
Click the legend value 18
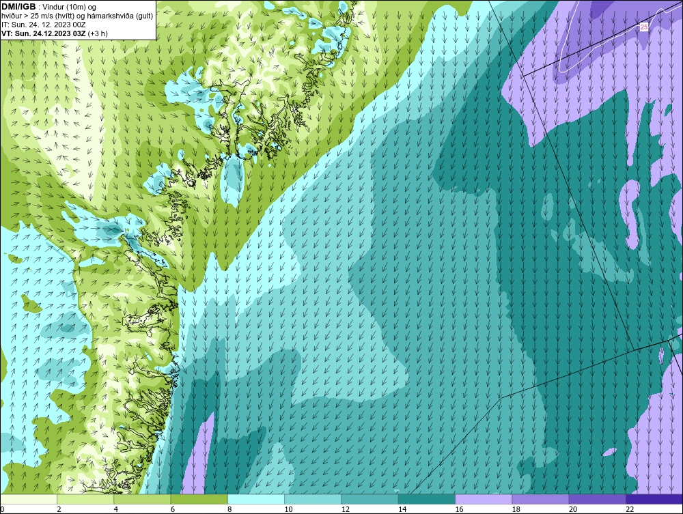tap(516, 509)
